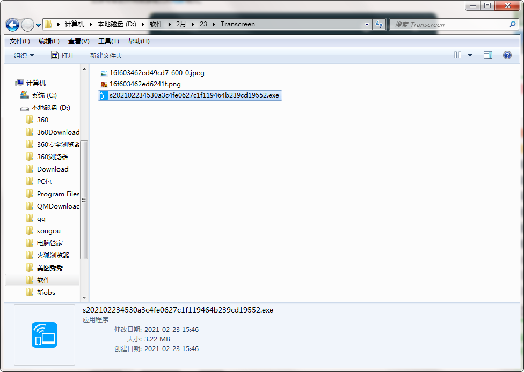Select 本地磁盘 (D:) in the navigation tree
524x372 pixels.
point(51,107)
